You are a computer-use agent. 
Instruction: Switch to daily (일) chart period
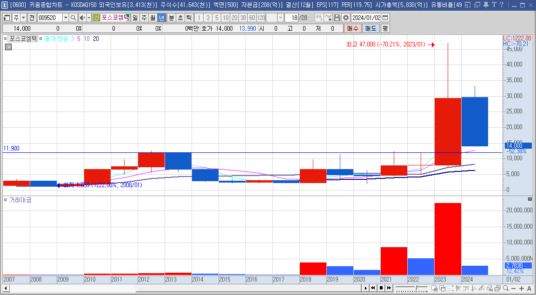tap(135, 18)
